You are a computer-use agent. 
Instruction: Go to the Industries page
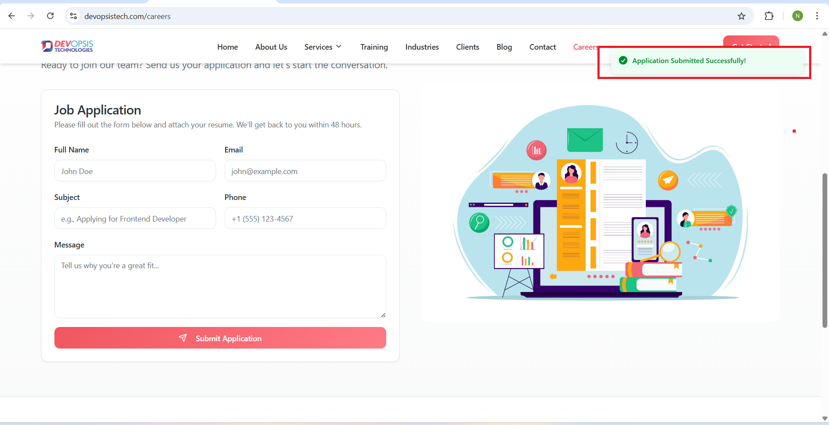pyautogui.click(x=422, y=47)
